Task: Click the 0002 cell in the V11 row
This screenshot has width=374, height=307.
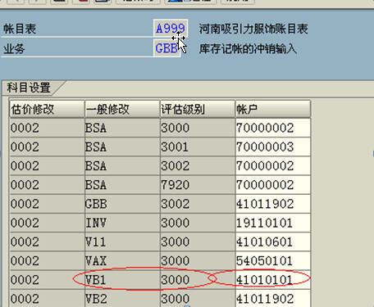Action: tap(47, 242)
